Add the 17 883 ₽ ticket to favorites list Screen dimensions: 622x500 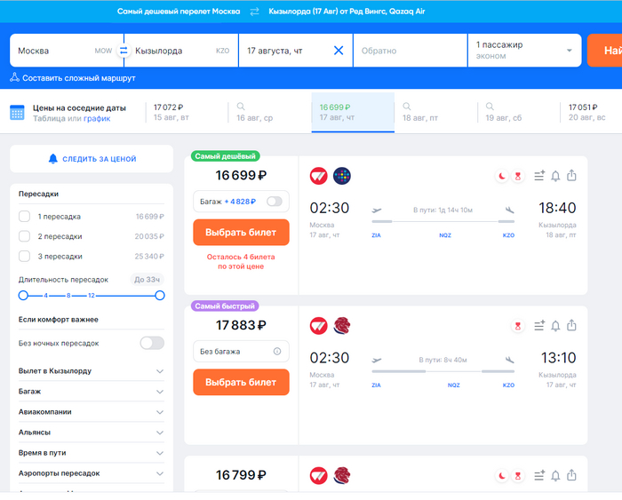click(539, 326)
